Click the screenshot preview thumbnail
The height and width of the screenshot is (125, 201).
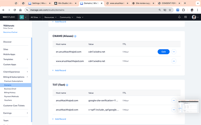pos(188,106)
